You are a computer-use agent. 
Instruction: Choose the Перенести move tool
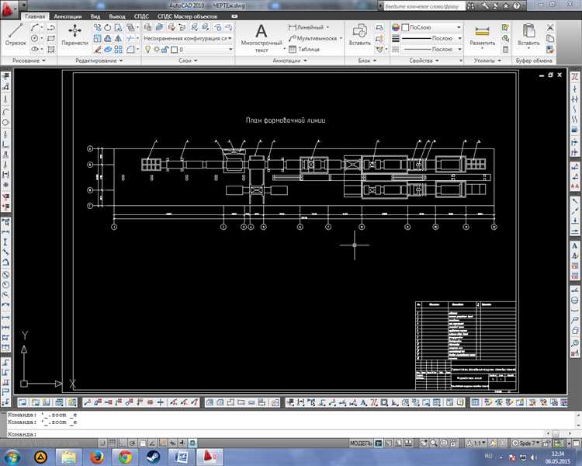pos(74,34)
